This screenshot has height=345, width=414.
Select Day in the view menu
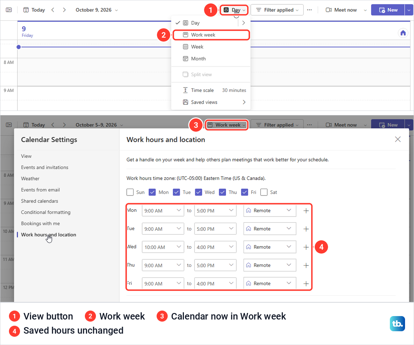click(205, 23)
